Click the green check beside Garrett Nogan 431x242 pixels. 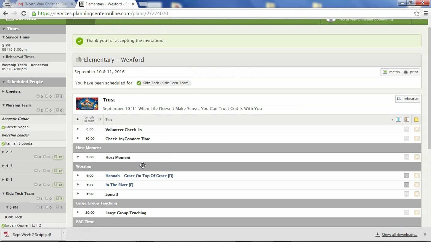(3, 127)
